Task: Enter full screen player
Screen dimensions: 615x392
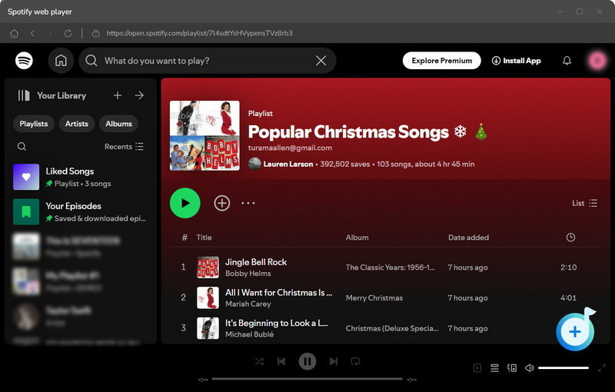Action: 601,368
